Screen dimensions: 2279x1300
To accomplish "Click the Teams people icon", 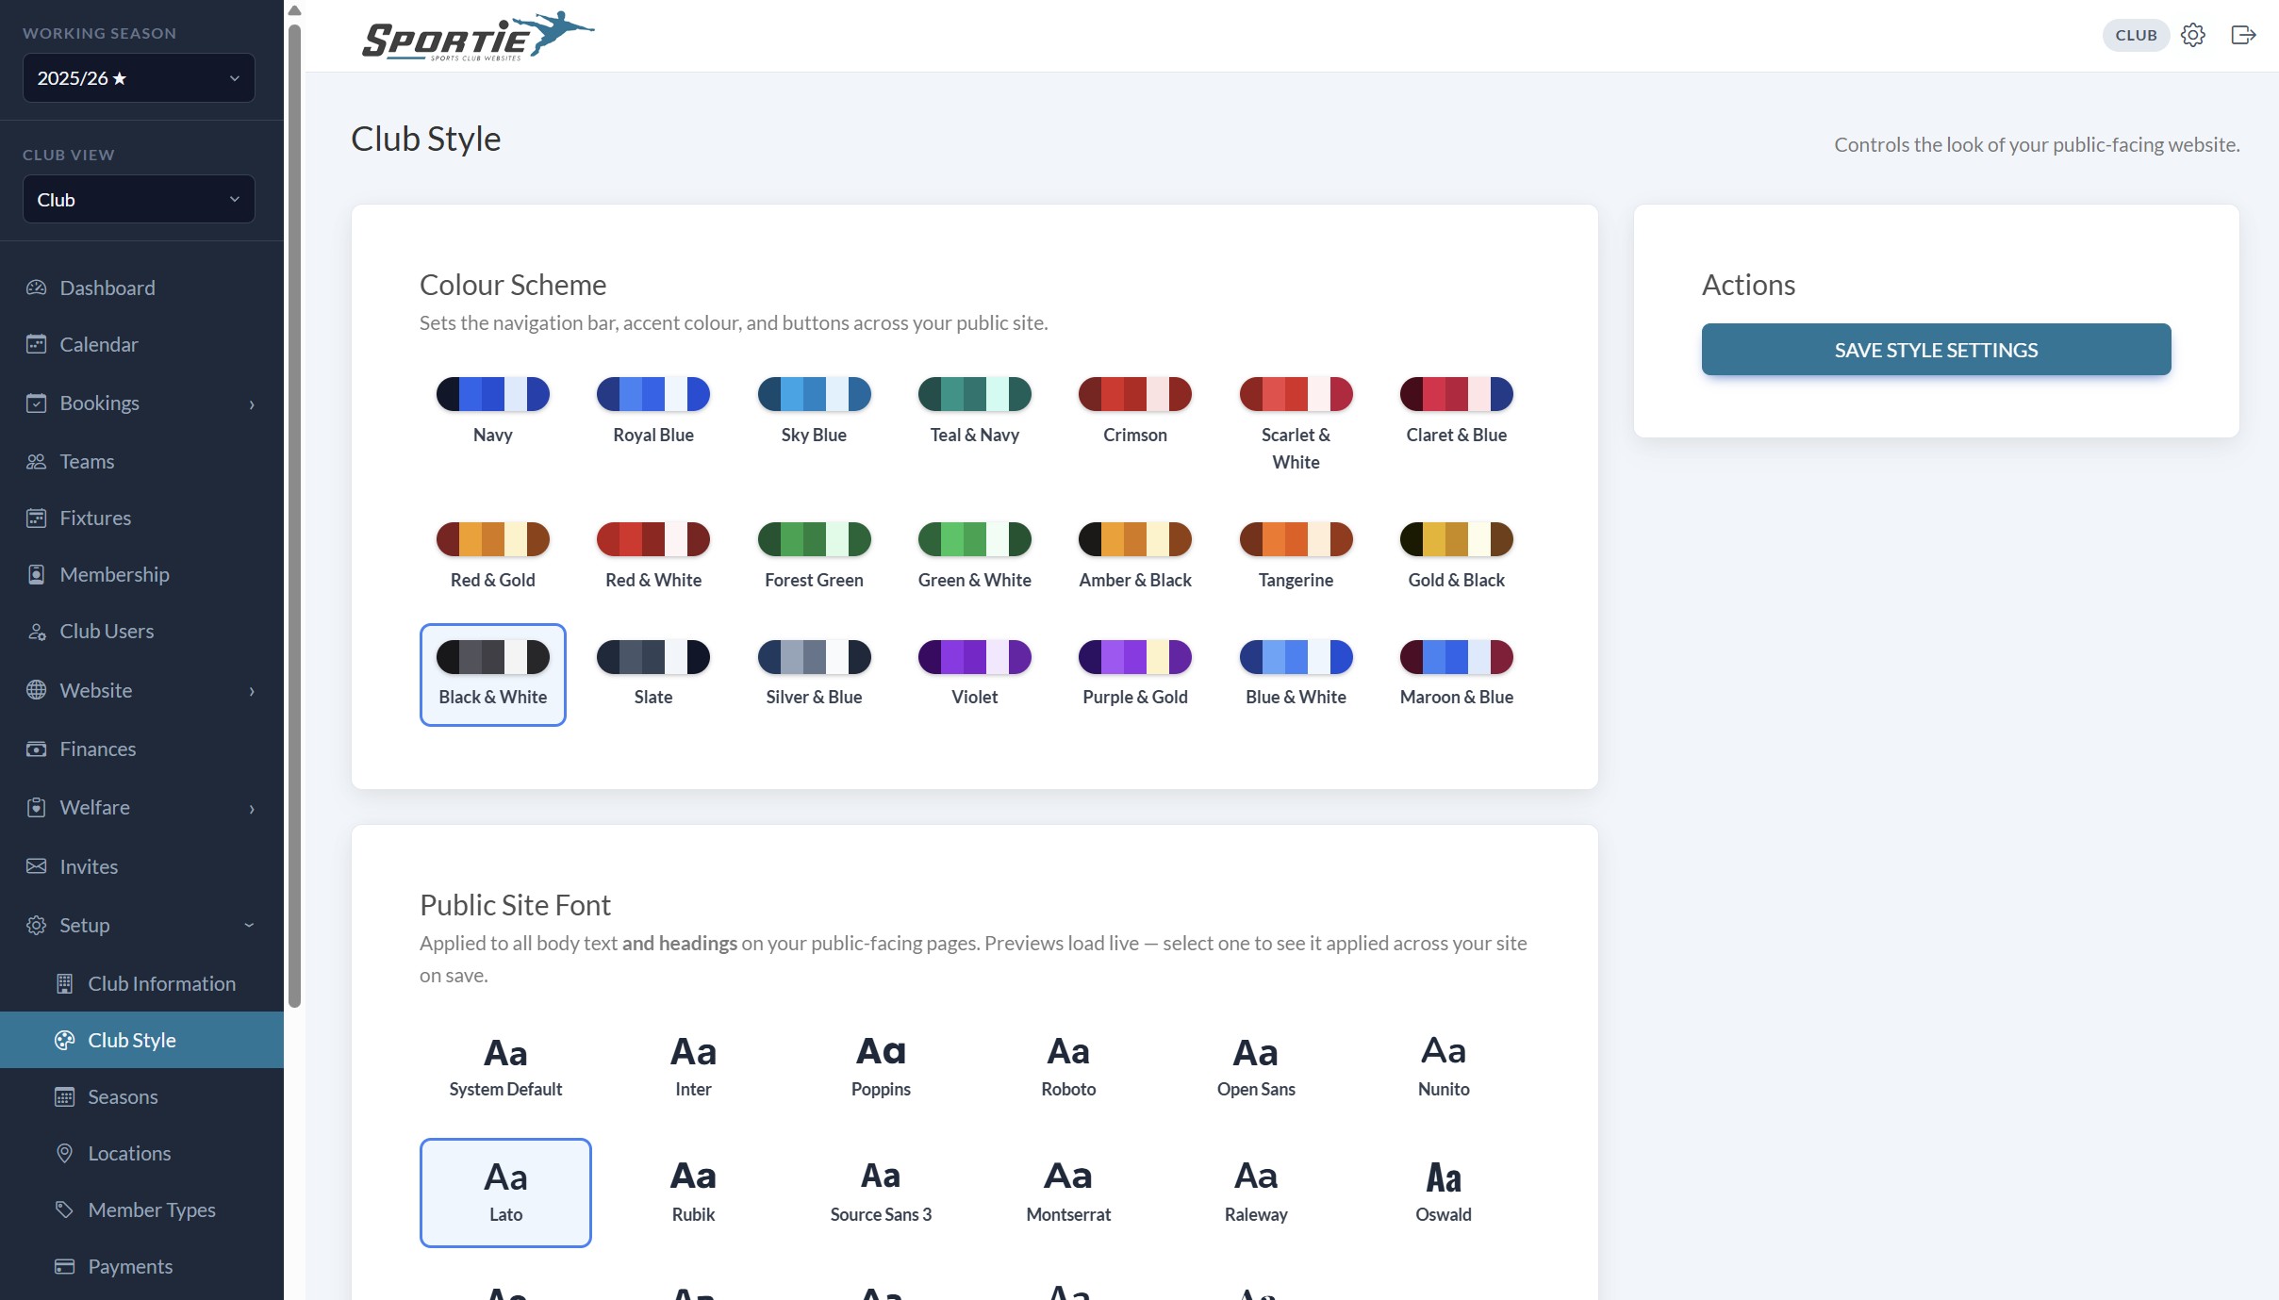I will point(36,461).
